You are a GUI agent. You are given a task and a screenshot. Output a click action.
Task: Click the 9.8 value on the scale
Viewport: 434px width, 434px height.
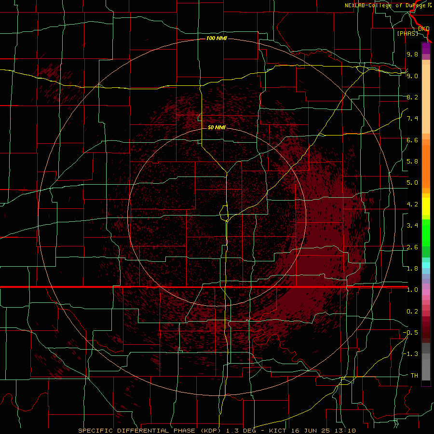pyautogui.click(x=412, y=54)
